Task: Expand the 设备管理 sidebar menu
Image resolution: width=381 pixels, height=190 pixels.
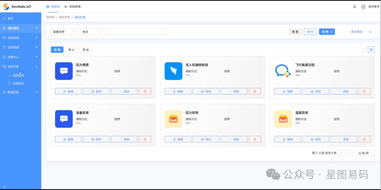Action: [21, 38]
